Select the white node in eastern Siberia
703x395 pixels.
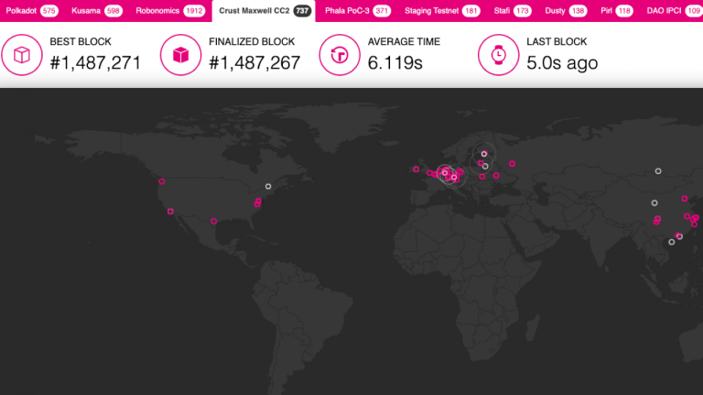pos(657,170)
